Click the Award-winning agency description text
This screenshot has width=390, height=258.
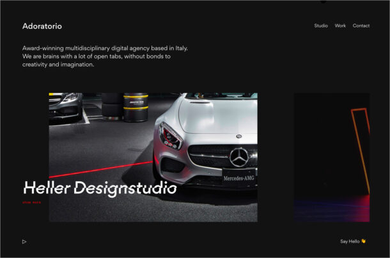tap(105, 56)
